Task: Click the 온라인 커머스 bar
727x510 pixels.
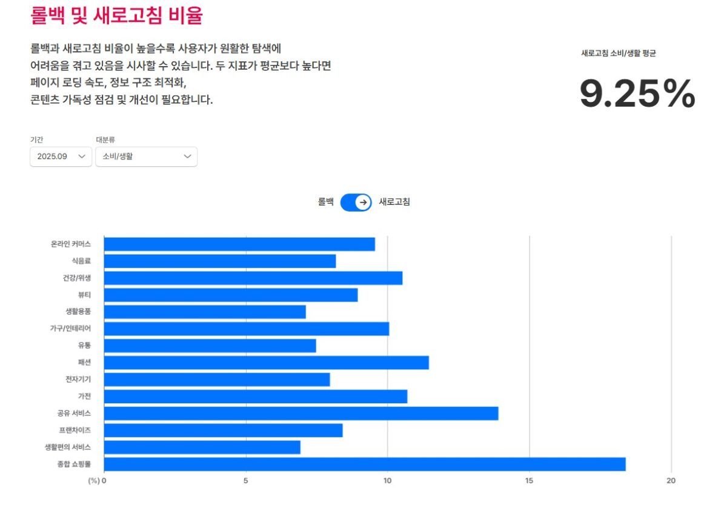Action: click(x=239, y=244)
